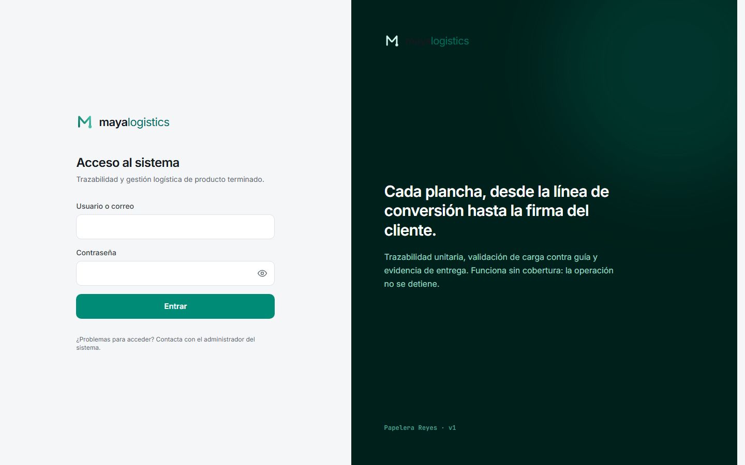Click the 'logistics' wordmark on dark panel
745x465 pixels.
click(x=450, y=41)
